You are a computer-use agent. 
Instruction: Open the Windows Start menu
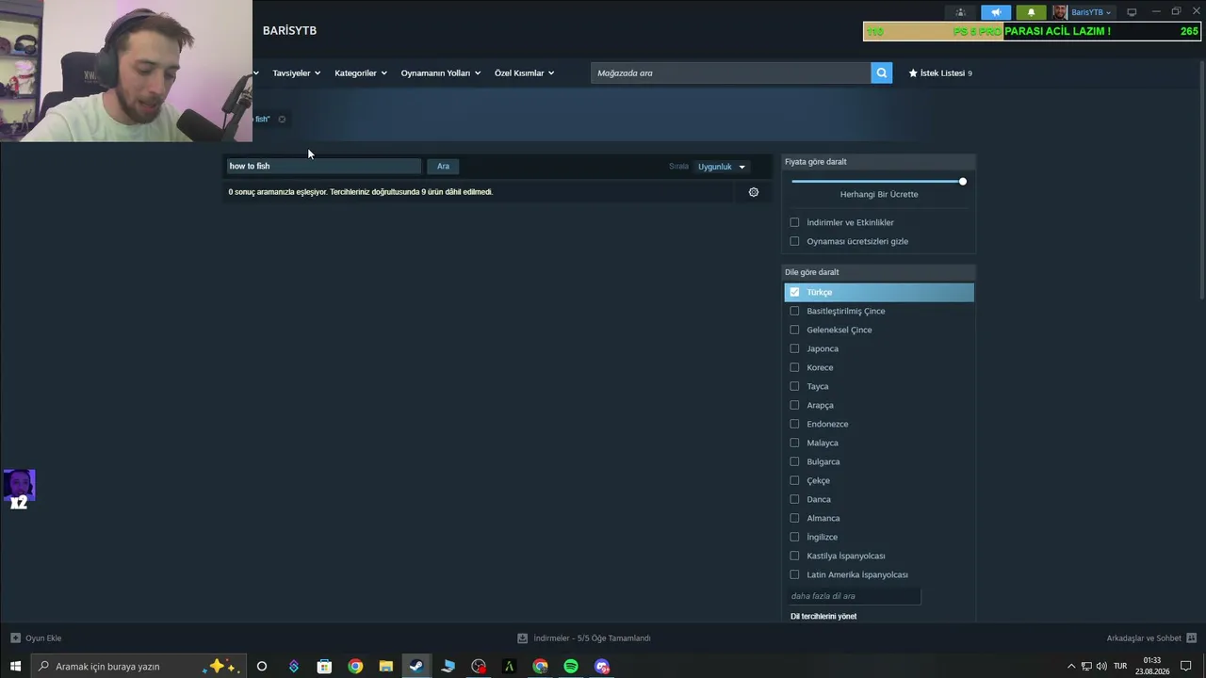15,667
